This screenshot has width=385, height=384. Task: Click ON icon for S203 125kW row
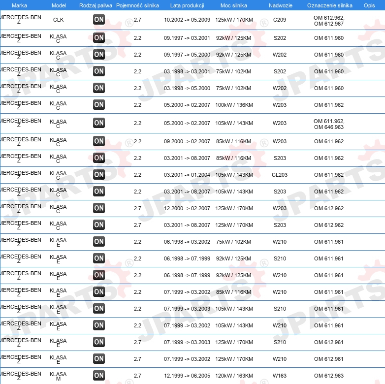click(x=99, y=224)
